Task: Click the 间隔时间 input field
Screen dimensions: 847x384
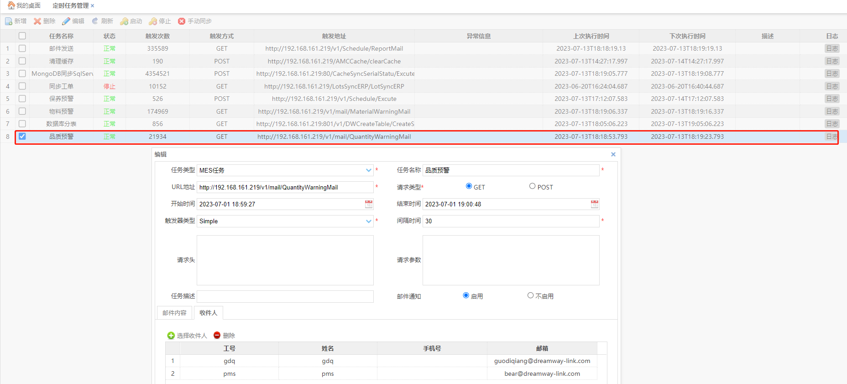Action: [510, 221]
